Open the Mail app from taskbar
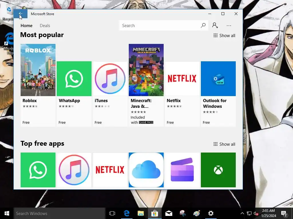 pyautogui.click(x=169, y=213)
